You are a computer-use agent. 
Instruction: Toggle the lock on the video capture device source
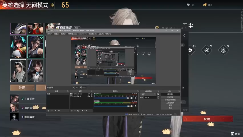(x=92, y=94)
